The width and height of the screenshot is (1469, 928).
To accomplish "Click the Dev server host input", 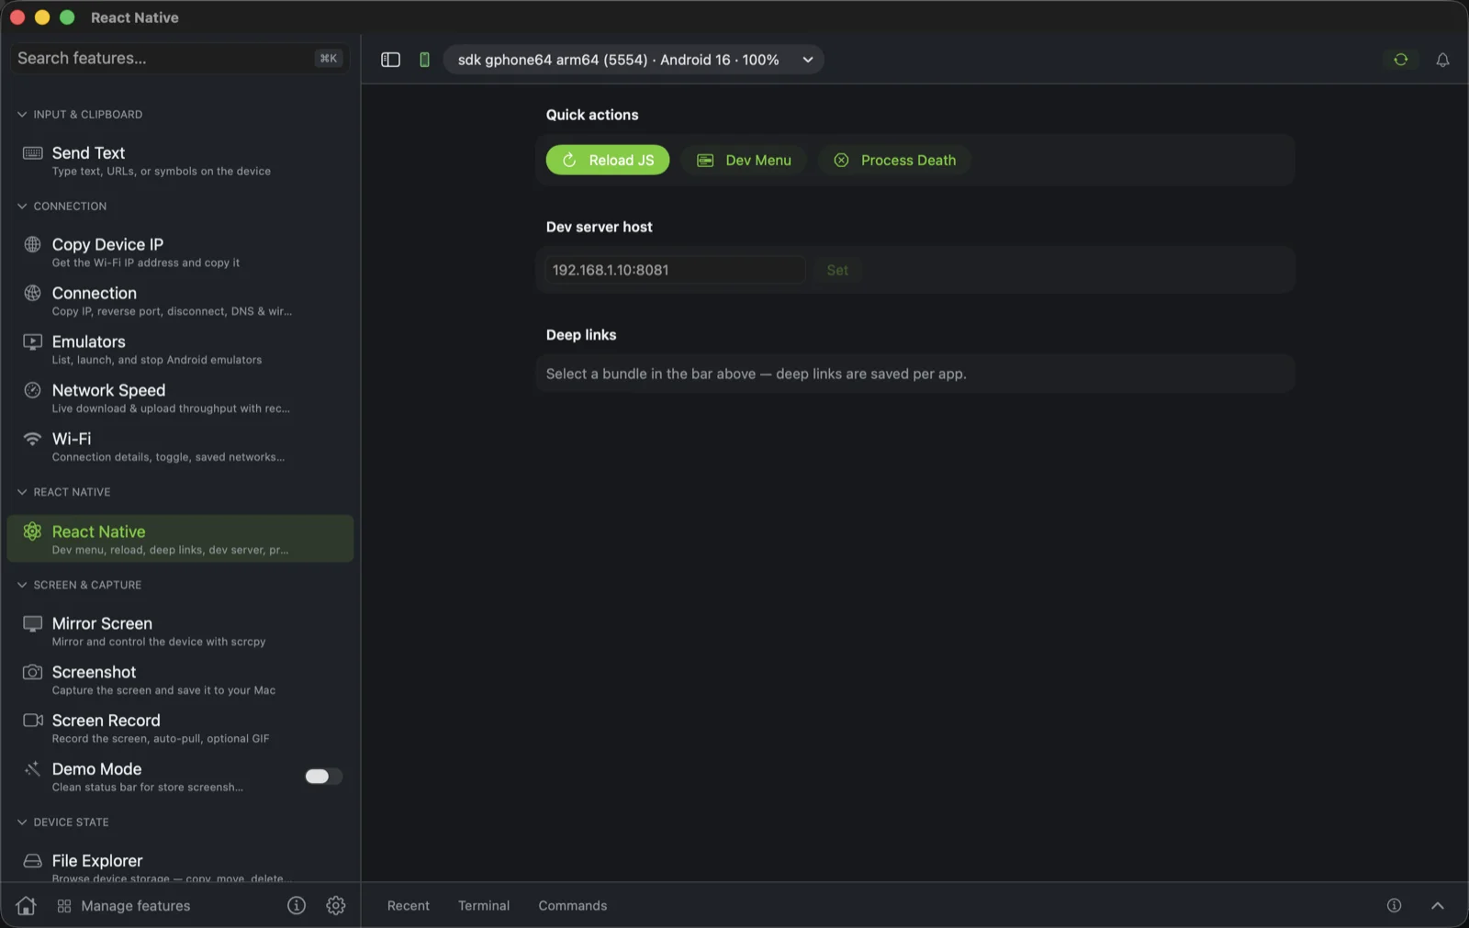I will (675, 271).
